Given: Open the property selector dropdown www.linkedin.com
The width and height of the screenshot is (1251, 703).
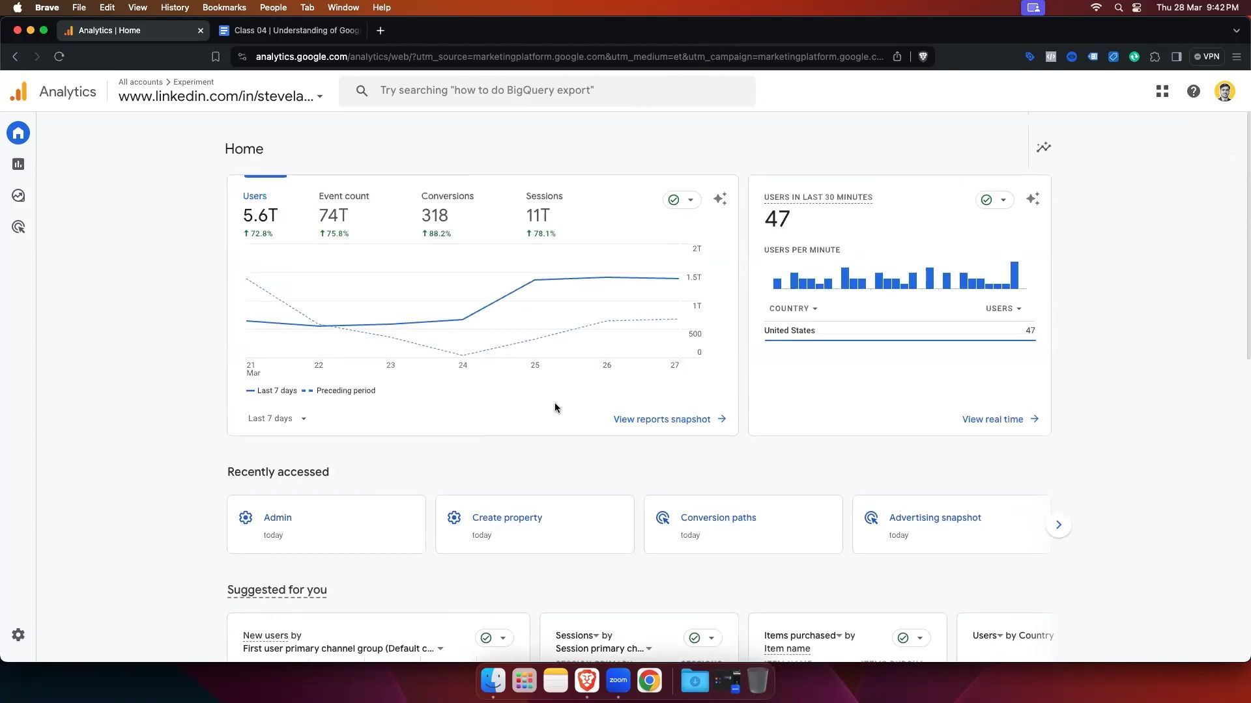Looking at the screenshot, I should tap(220, 96).
